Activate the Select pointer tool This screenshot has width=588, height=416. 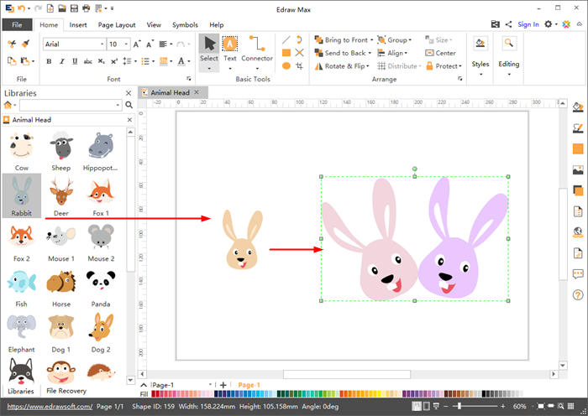point(209,45)
